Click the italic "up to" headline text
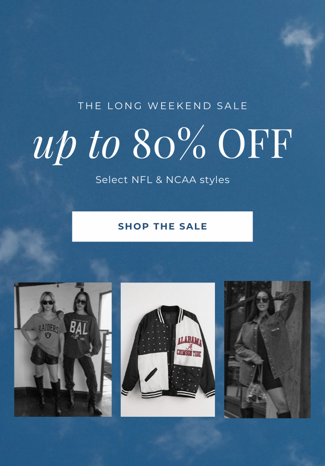 click(76, 145)
